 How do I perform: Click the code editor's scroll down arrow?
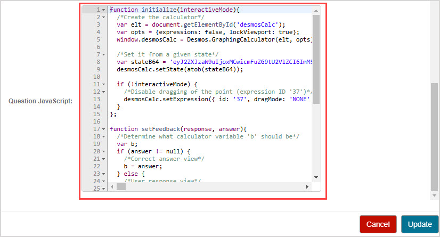[x=316, y=177]
